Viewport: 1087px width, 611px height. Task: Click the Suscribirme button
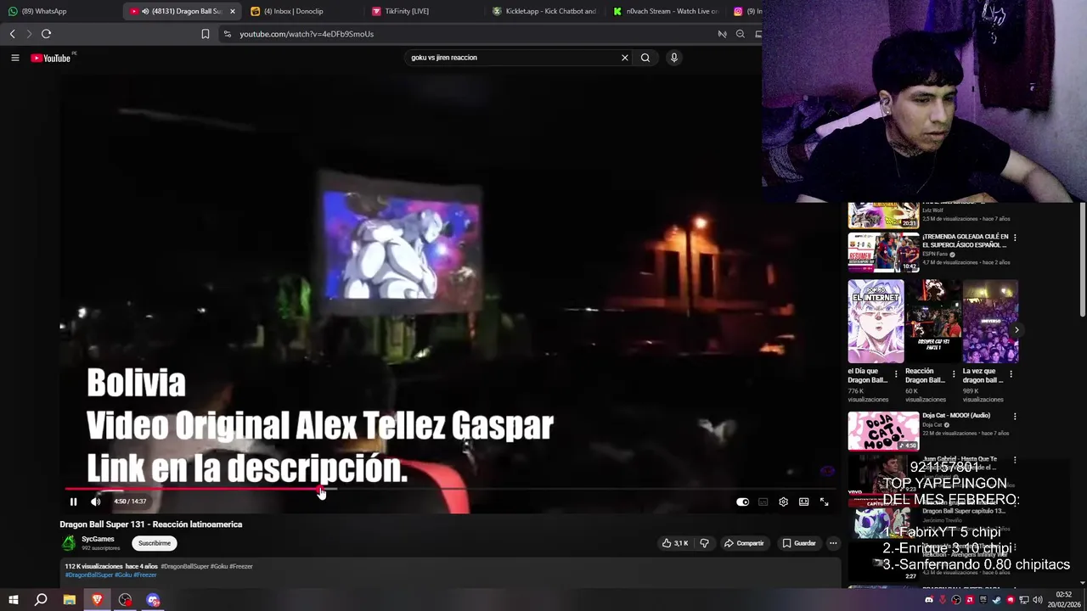pos(155,543)
